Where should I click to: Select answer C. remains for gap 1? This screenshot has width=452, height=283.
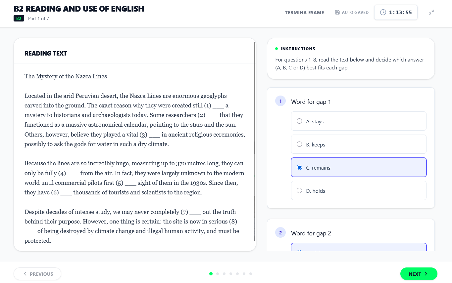pos(359,167)
